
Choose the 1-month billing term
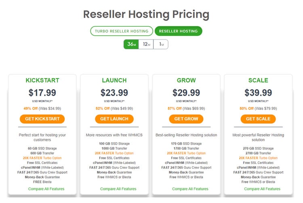point(161,44)
